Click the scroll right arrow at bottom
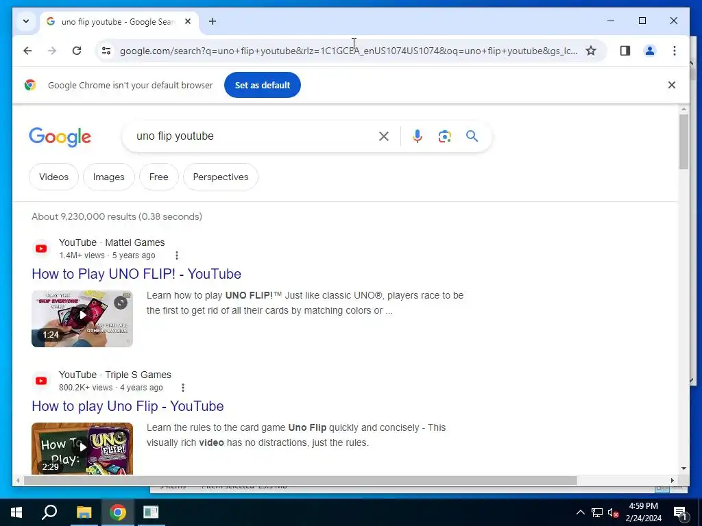The width and height of the screenshot is (702, 526). coord(673,480)
